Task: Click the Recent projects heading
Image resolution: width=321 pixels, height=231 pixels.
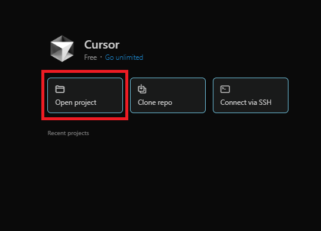Action: [x=68, y=133]
